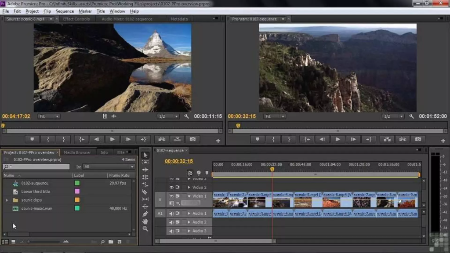Image resolution: width=450 pixels, height=253 pixels.
Task: Click Extract button in Program monitor
Action: coord(403,139)
